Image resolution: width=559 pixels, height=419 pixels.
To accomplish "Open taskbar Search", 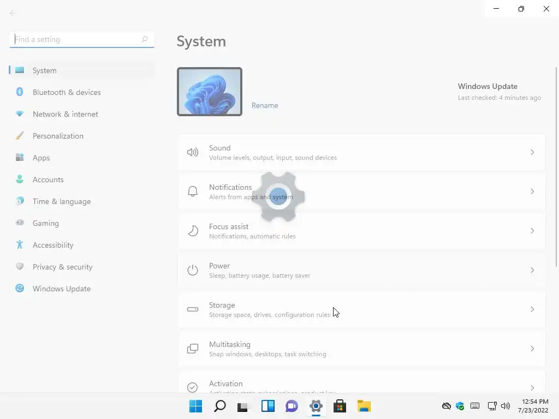I will 219,406.
